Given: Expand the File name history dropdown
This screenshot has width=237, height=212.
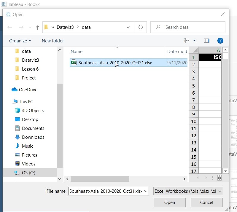Looking at the screenshot, I should tap(145, 191).
